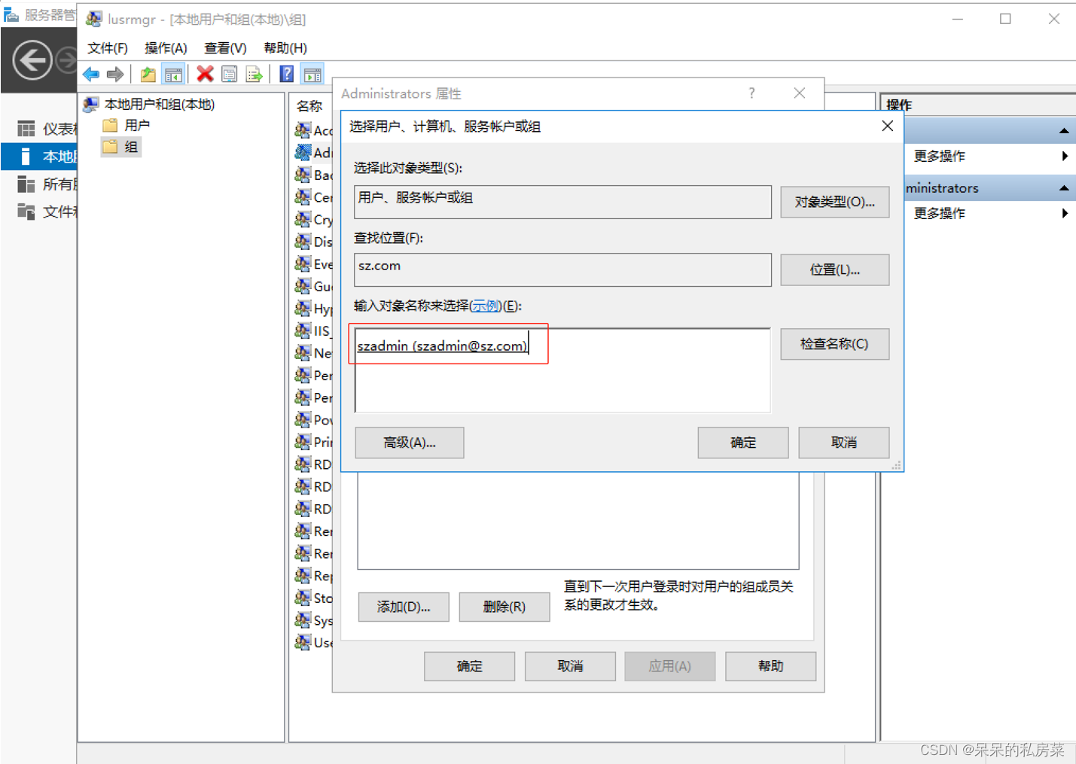Click the 示例 link

486,306
